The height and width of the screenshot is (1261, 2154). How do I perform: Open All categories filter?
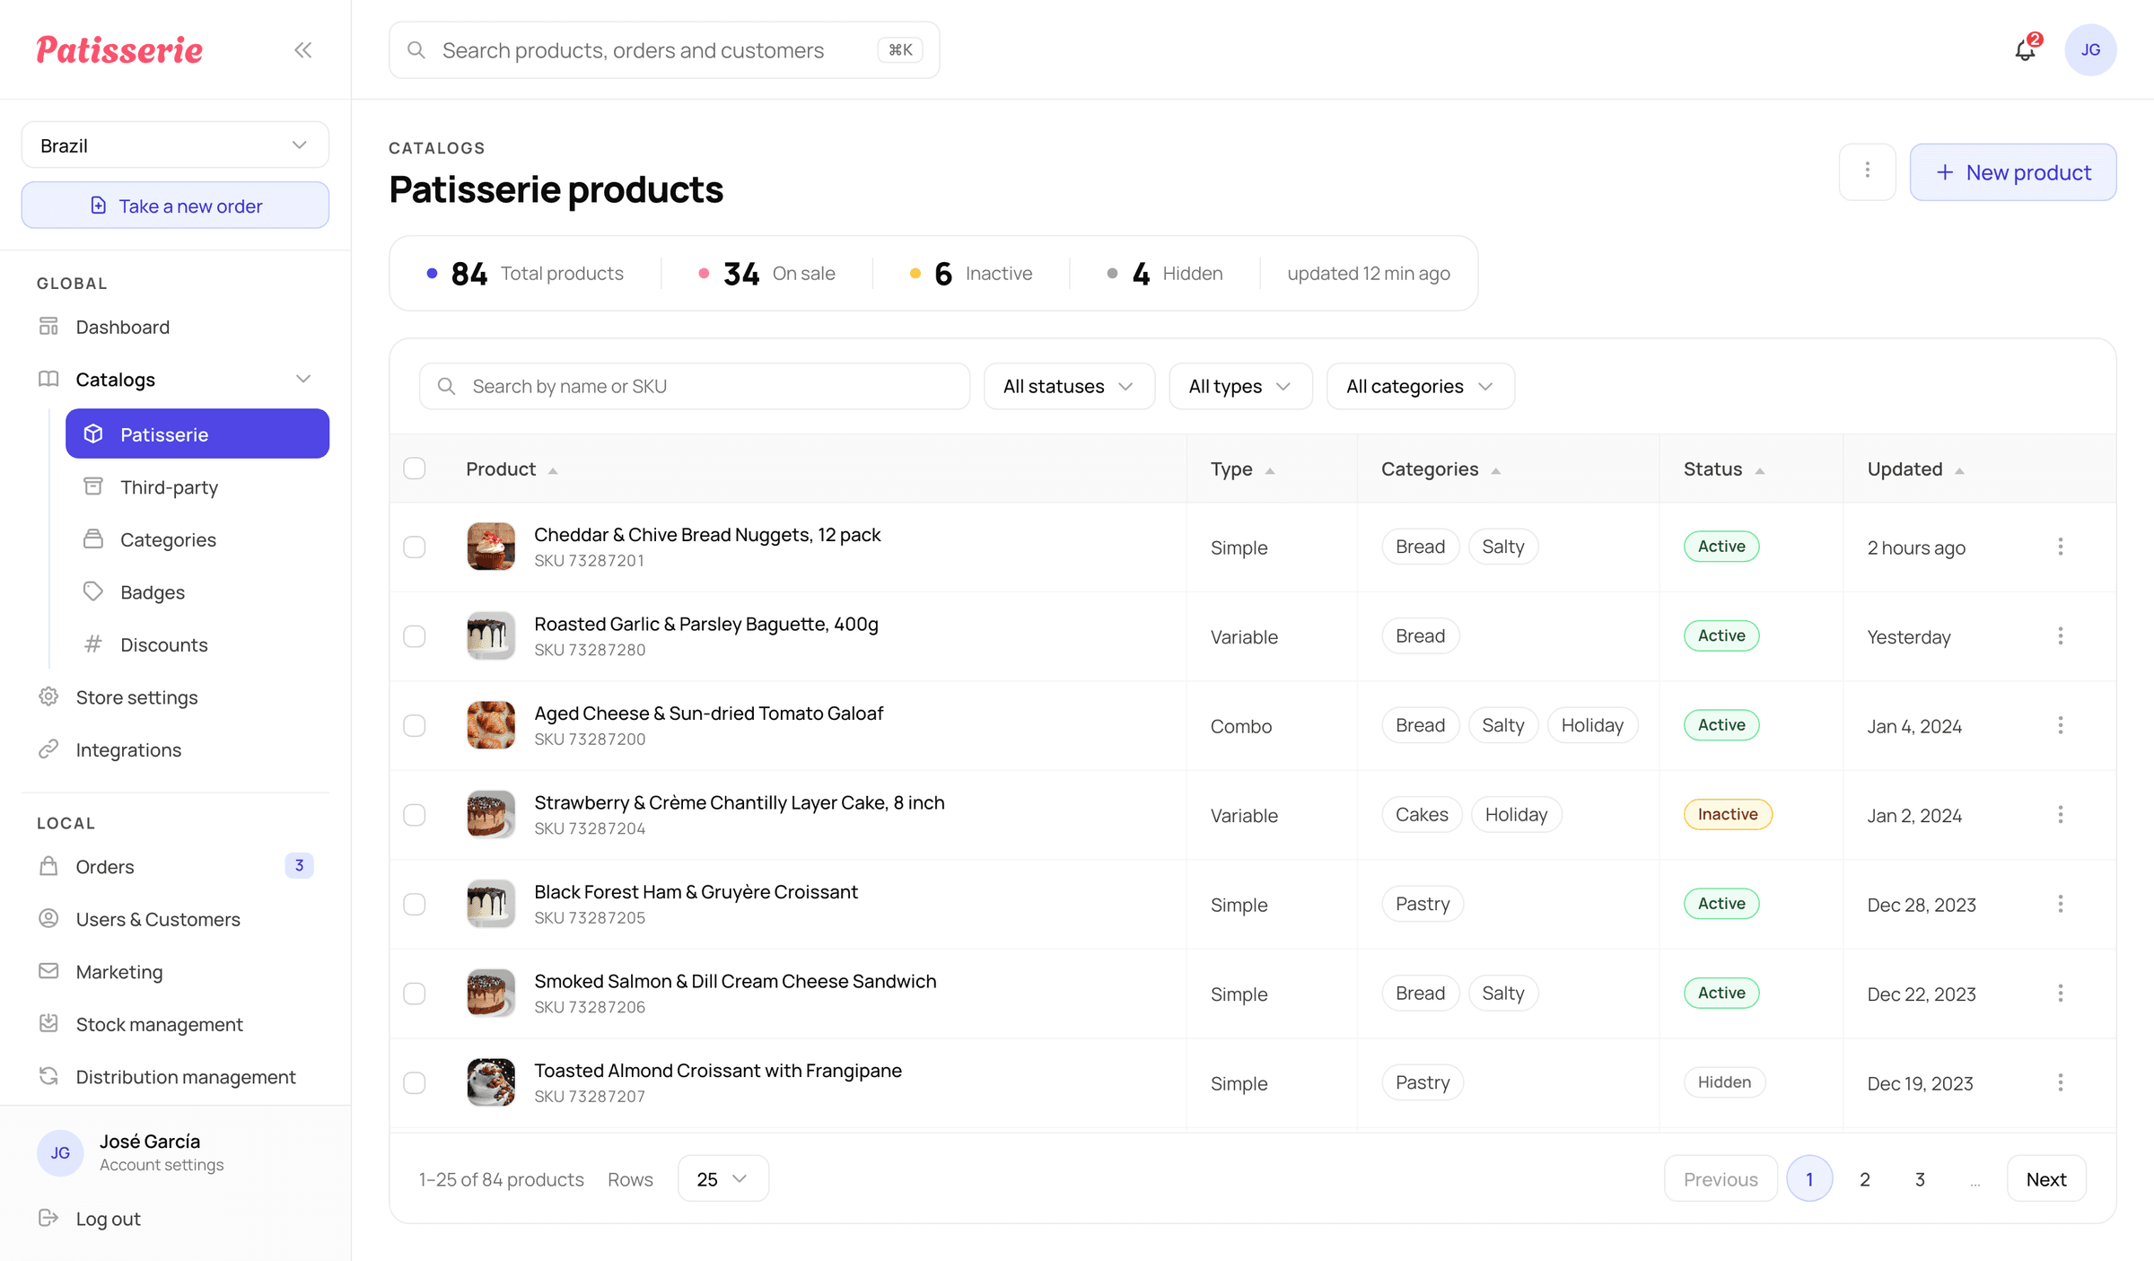[1421, 386]
